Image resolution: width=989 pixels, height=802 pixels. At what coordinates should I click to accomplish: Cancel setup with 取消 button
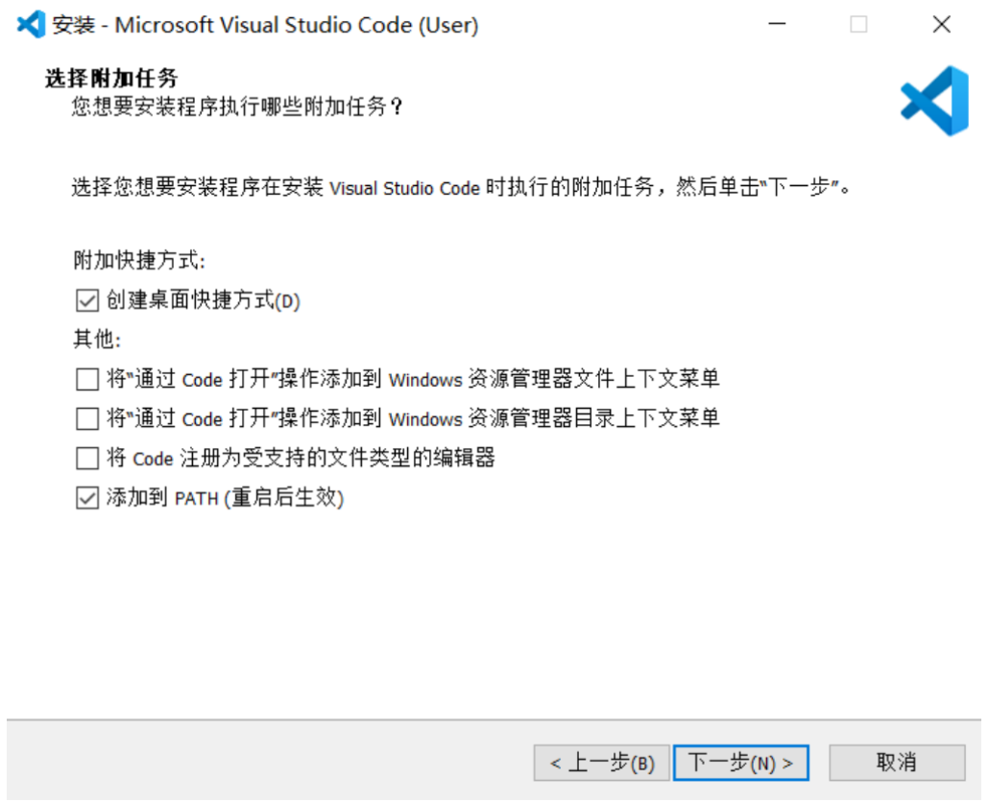[897, 763]
